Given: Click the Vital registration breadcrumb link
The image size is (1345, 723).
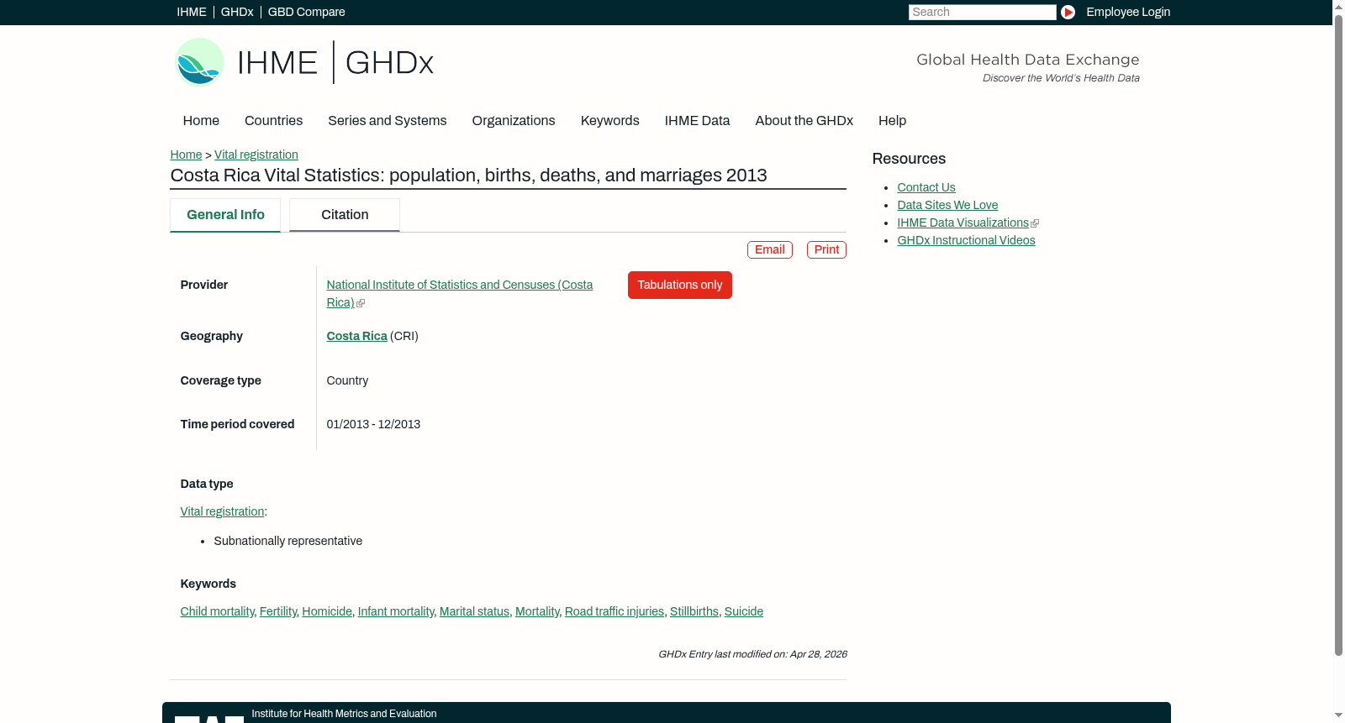Looking at the screenshot, I should tap(256, 155).
